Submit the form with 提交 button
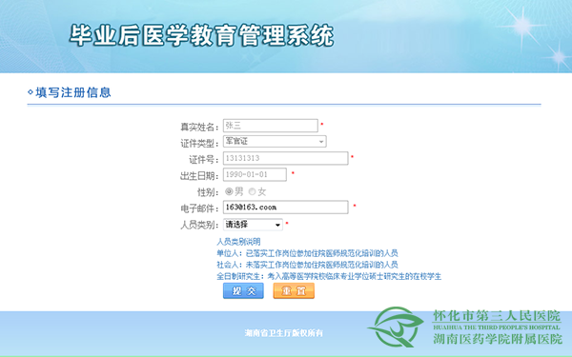 [243, 290]
